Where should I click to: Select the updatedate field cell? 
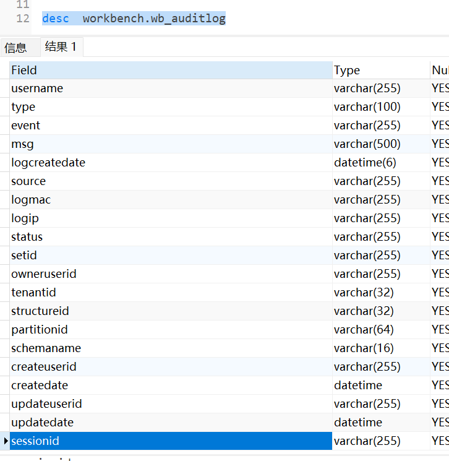pos(171,422)
